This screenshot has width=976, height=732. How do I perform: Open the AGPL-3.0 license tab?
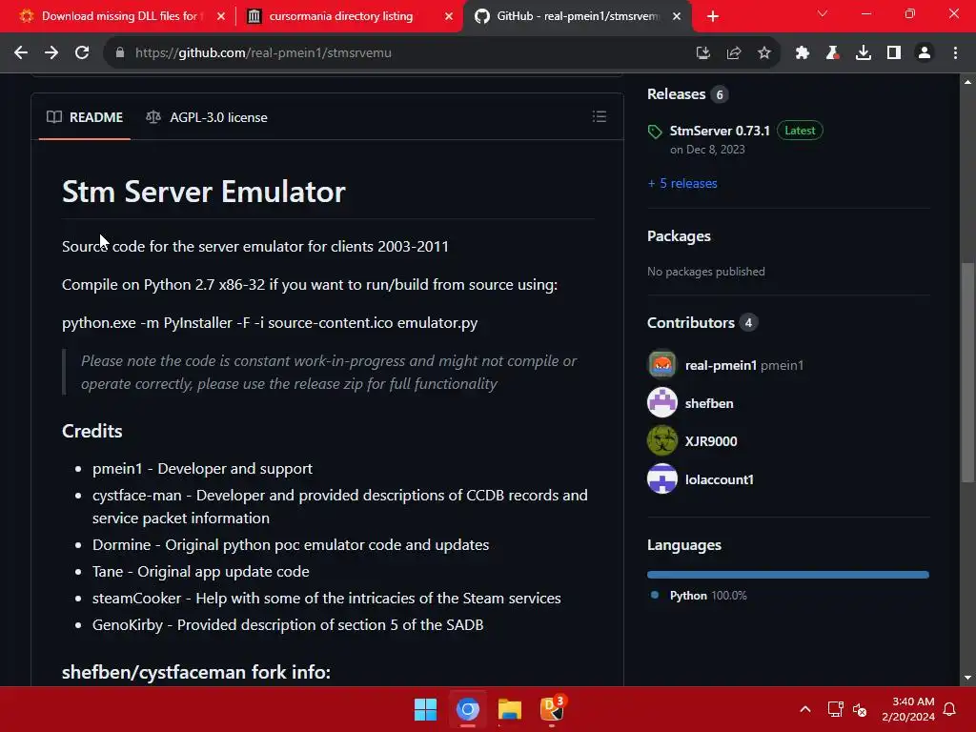(207, 117)
